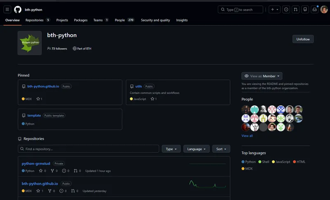Screen dimensions: 330x200
Task: Open Security and quality tab
Action: click(156, 20)
